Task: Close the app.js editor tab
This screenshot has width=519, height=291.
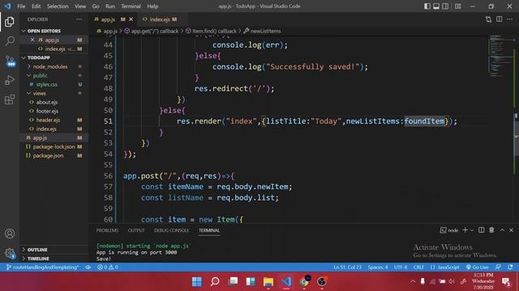Action: click(131, 19)
